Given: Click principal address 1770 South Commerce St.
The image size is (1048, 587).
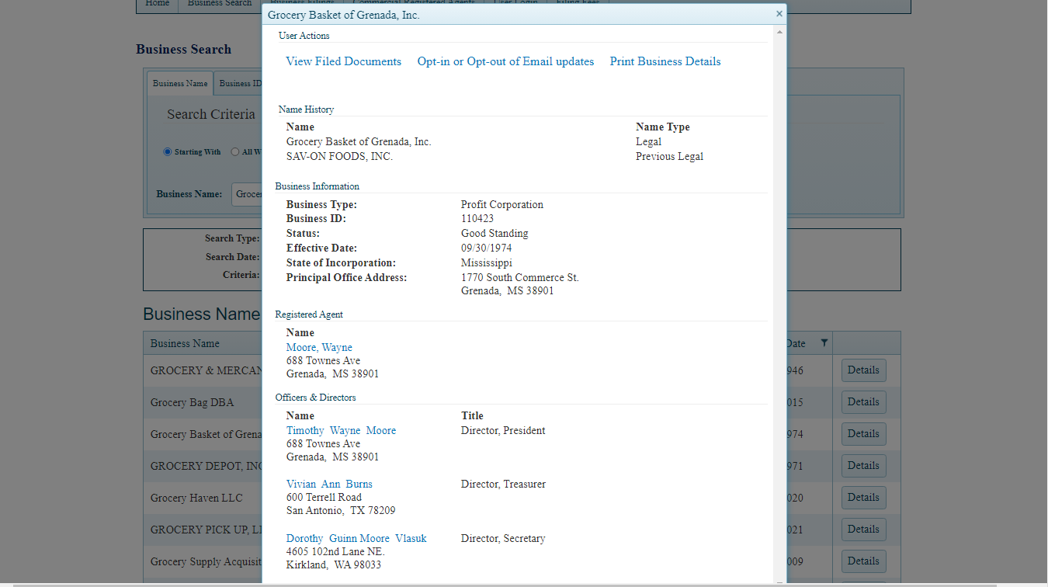Looking at the screenshot, I should [520, 277].
